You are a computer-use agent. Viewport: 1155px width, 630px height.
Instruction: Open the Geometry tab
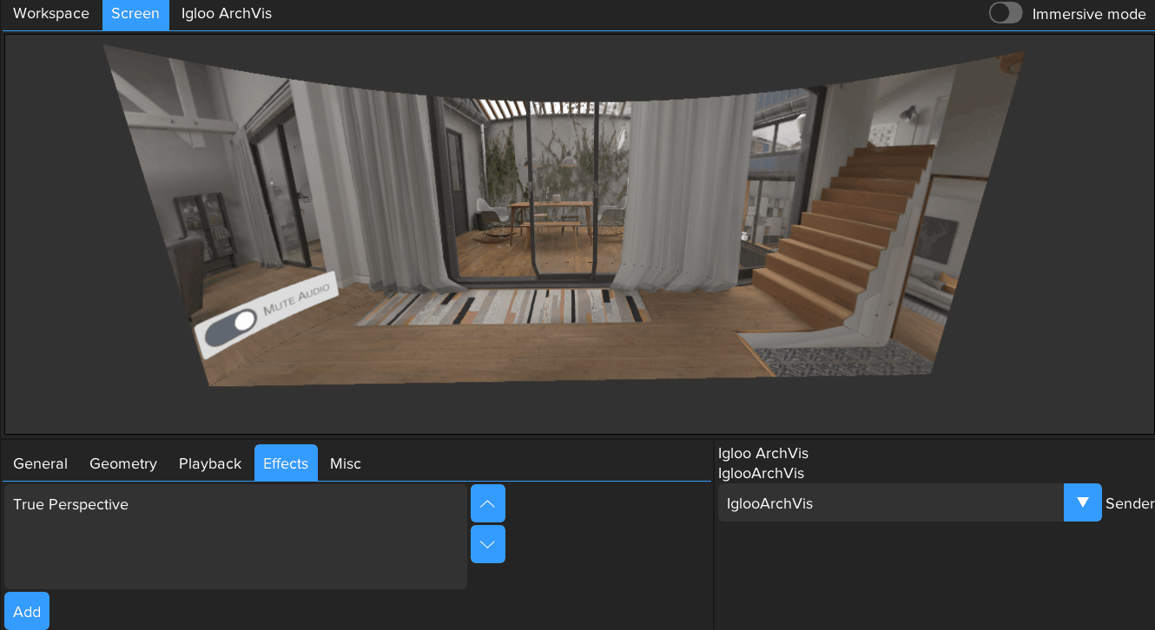[122, 463]
